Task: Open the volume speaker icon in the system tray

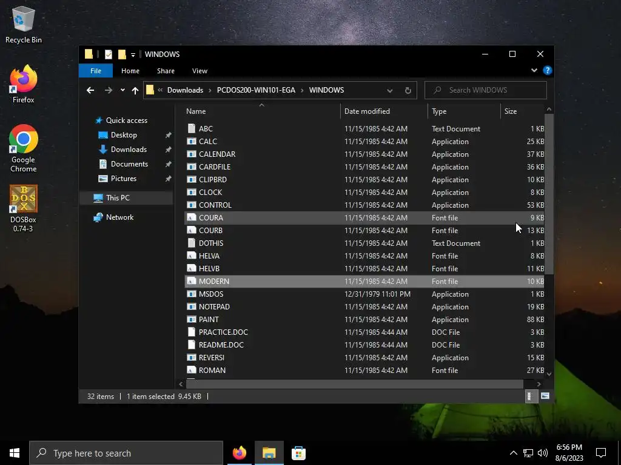Action: click(x=543, y=453)
